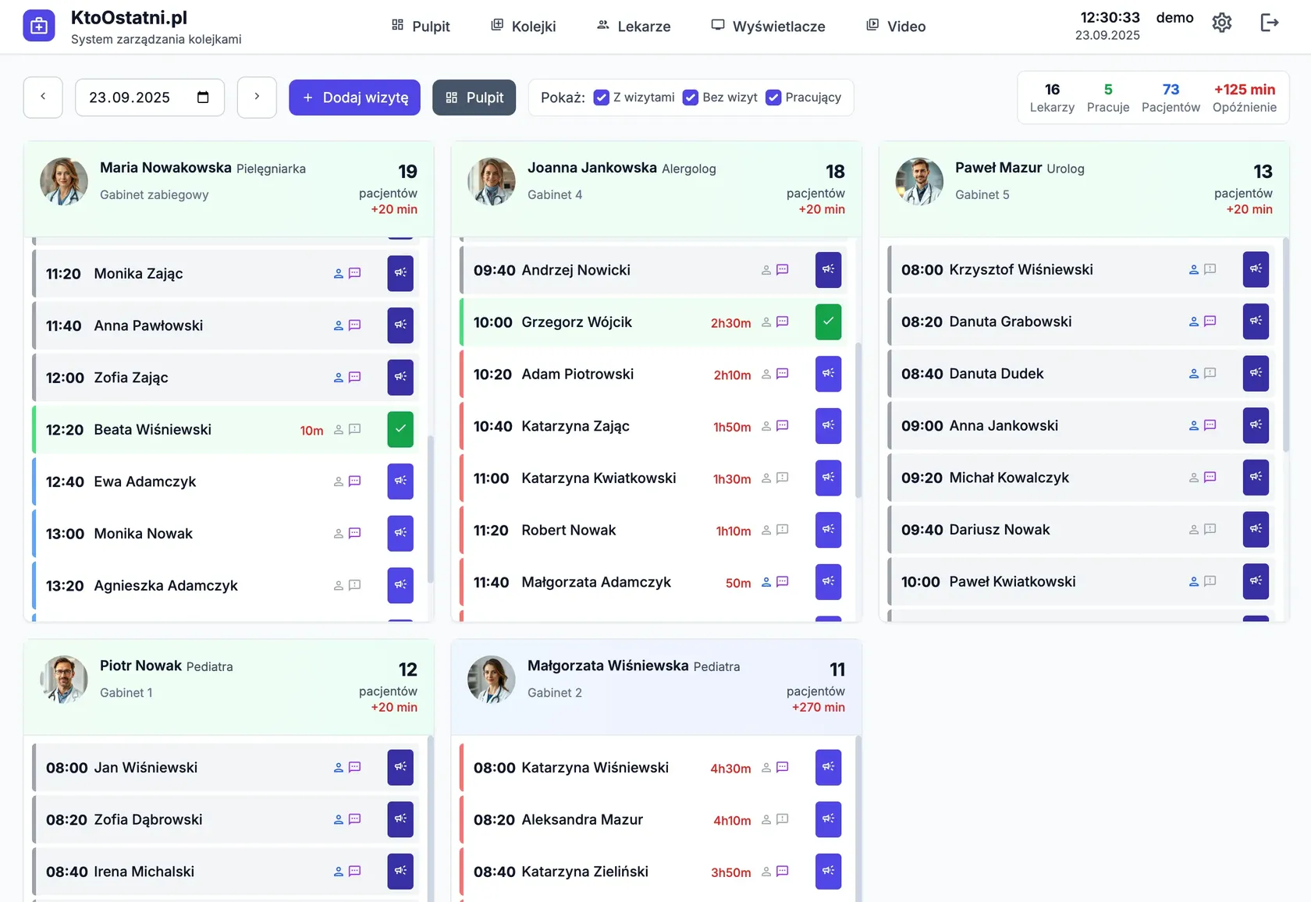The height and width of the screenshot is (902, 1311).
Task: Select the "5 Pracuje" statistic
Action: pyautogui.click(x=1108, y=98)
